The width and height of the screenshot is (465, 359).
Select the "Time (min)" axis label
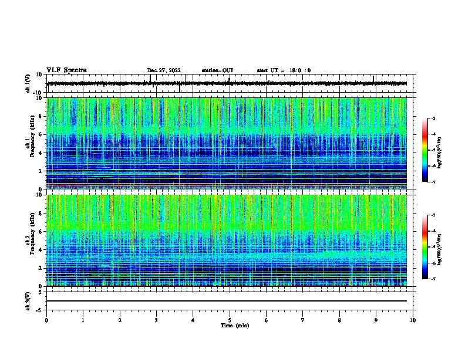click(x=235, y=326)
